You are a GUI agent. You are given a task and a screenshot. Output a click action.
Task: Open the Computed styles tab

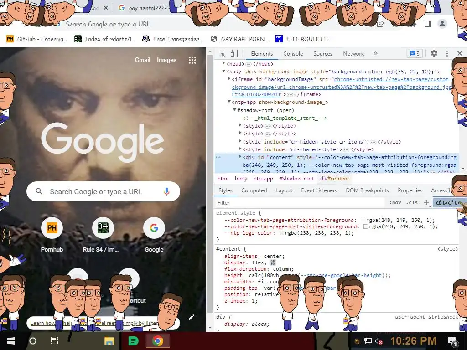click(254, 190)
